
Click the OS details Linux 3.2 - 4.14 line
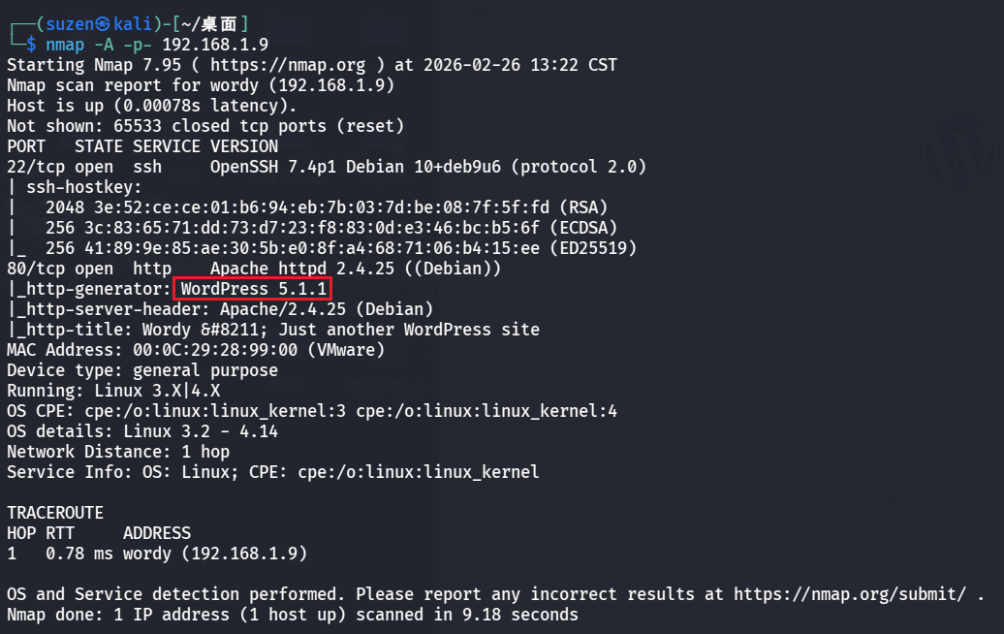click(x=141, y=431)
